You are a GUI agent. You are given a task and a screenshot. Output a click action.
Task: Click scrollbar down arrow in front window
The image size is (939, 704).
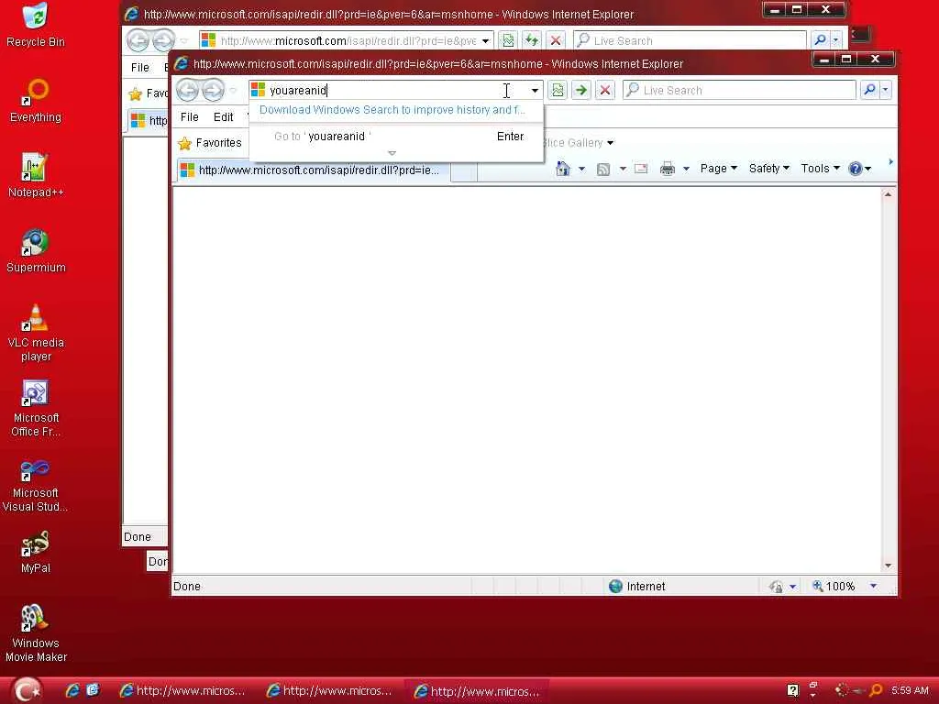coord(888,566)
